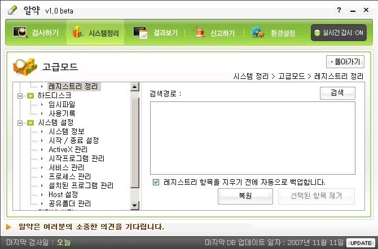Click the green square icon beside 시스템 설정
Image resolution: width=378 pixels, height=249 pixels.
tap(30, 123)
